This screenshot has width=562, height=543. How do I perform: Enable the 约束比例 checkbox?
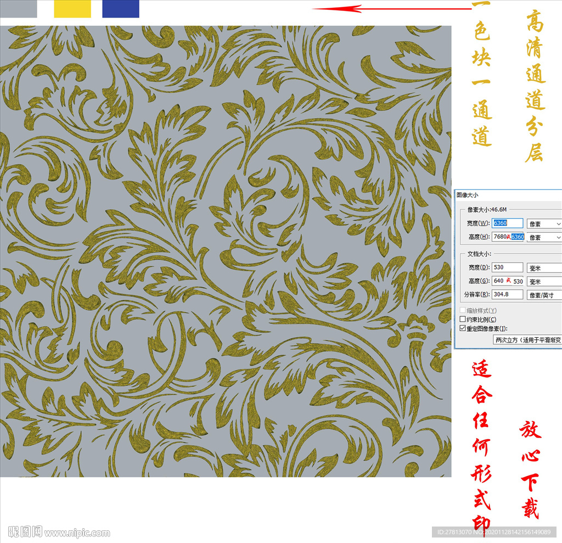(463, 319)
